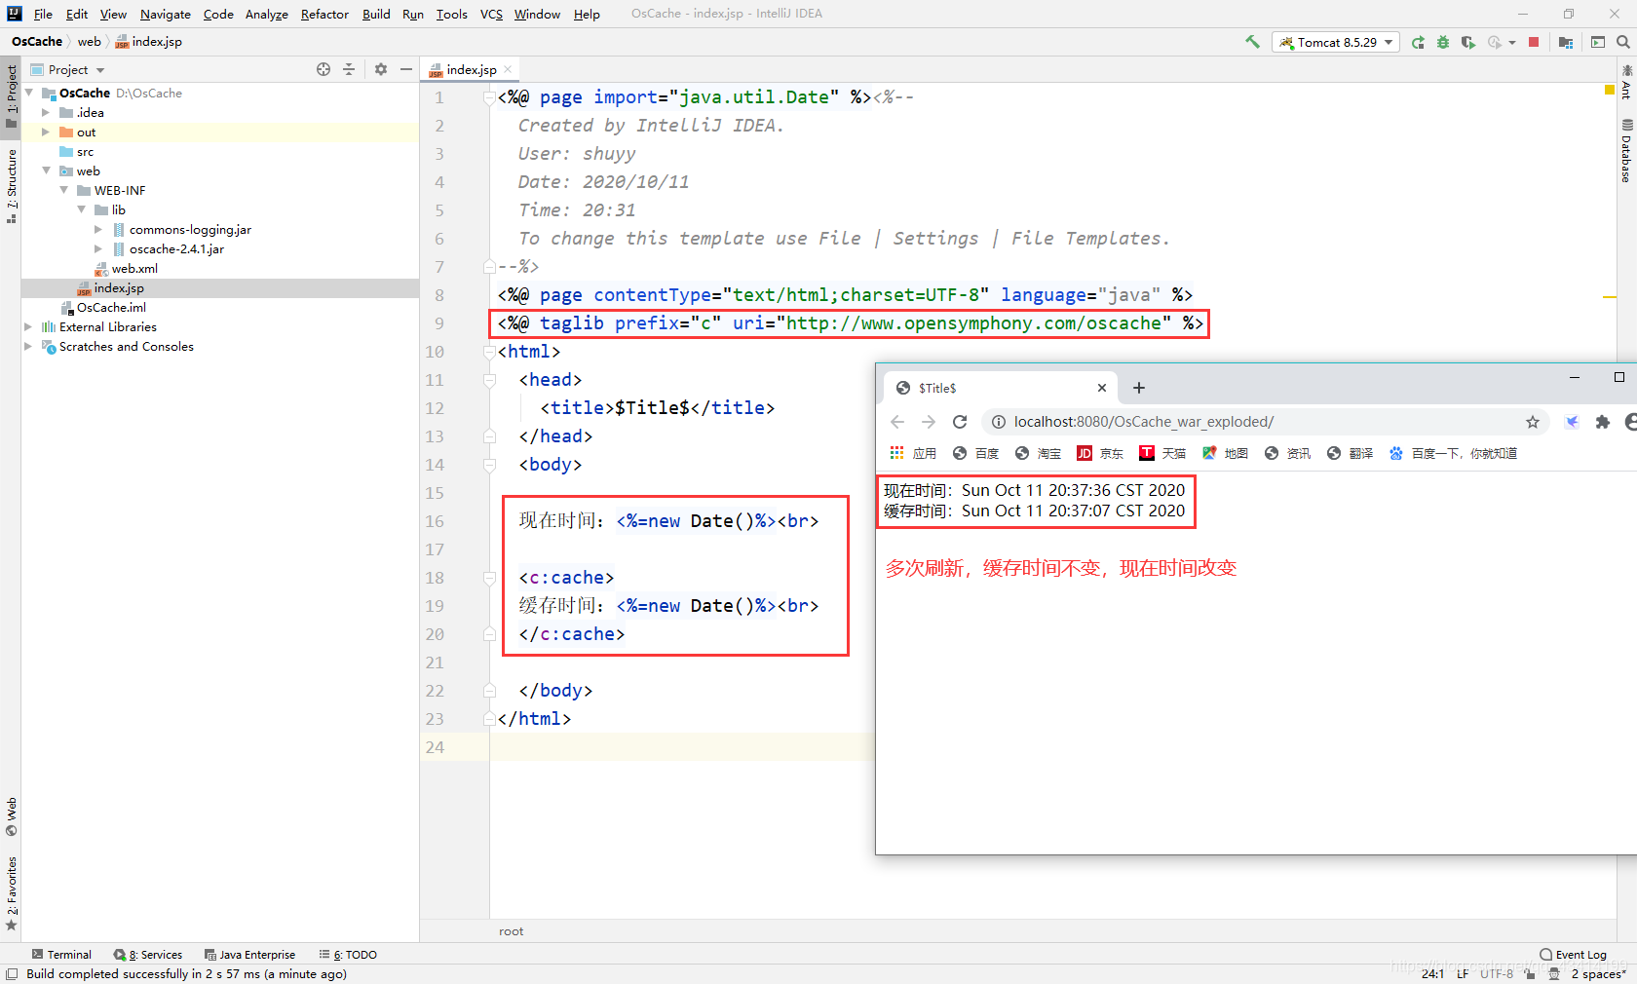
Task: Click the site information icon in address bar
Action: pyautogui.click(x=999, y=422)
